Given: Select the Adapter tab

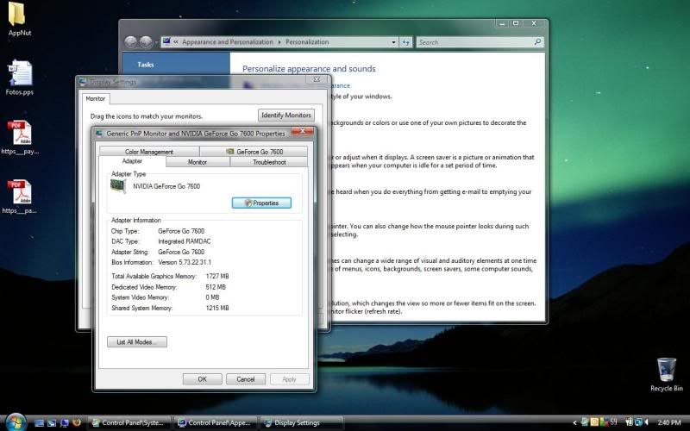Looking at the screenshot, I should (x=132, y=161).
